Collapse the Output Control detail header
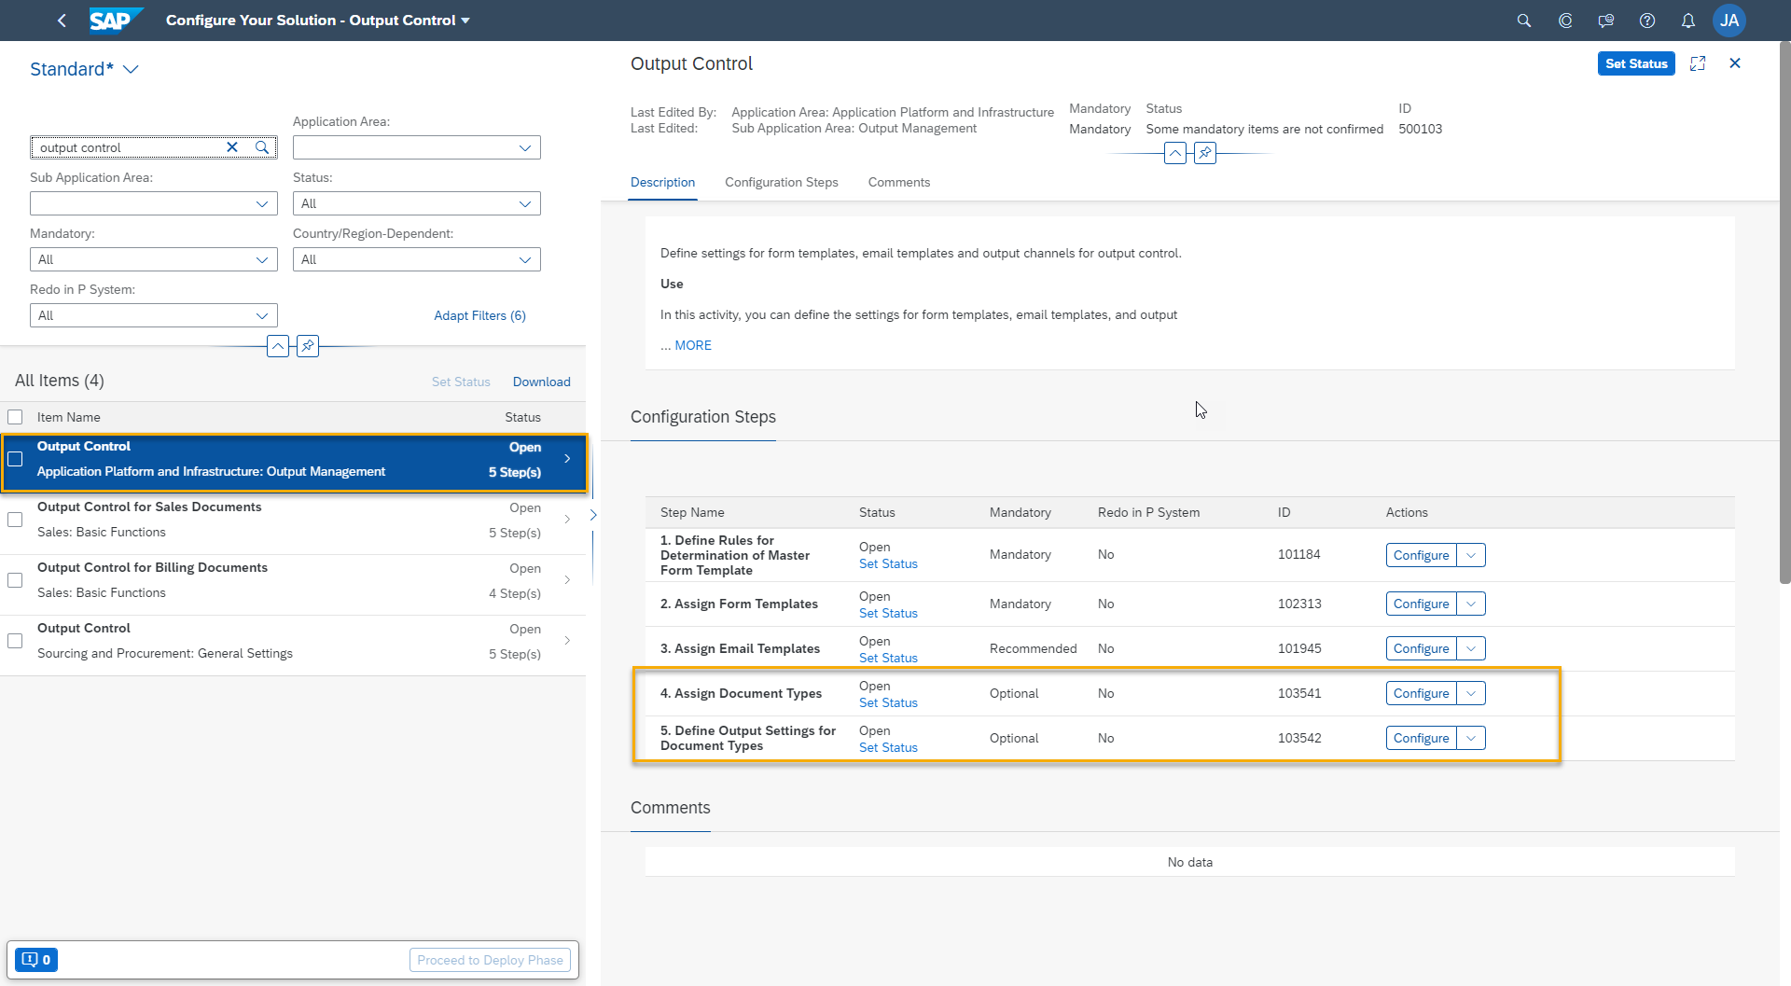The height and width of the screenshot is (986, 1791). point(1175,153)
